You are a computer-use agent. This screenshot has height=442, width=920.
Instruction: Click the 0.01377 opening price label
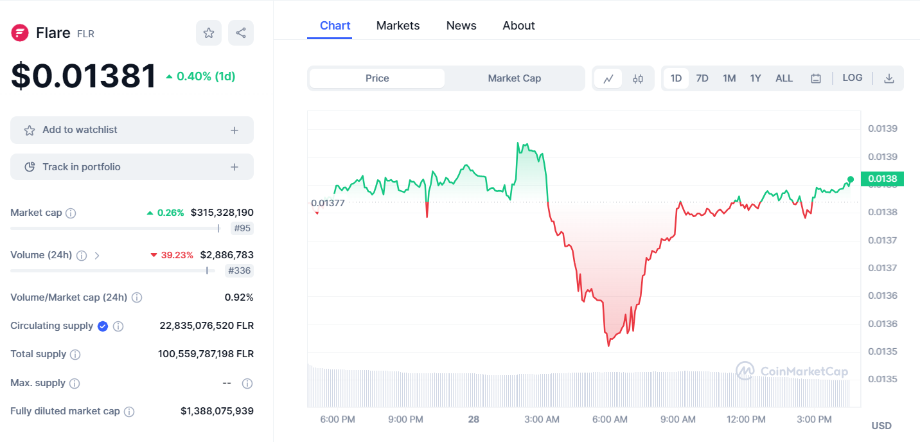point(328,203)
